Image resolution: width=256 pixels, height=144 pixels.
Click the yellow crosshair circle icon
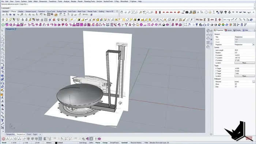pyautogui.click(x=210, y=12)
